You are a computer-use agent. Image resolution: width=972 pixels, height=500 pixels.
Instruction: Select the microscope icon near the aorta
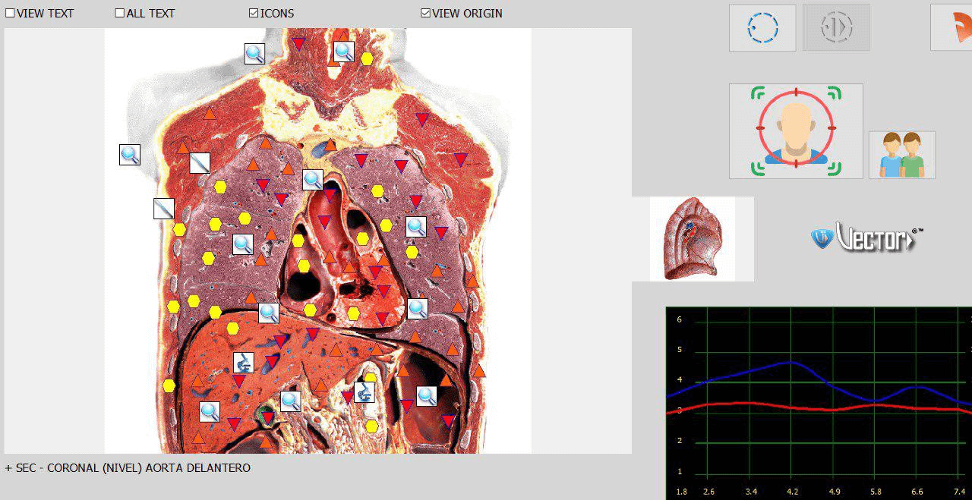(365, 393)
